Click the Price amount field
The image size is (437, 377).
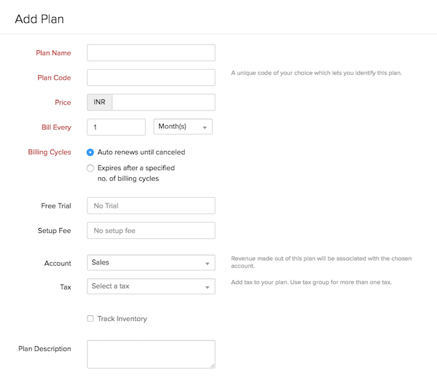click(163, 102)
